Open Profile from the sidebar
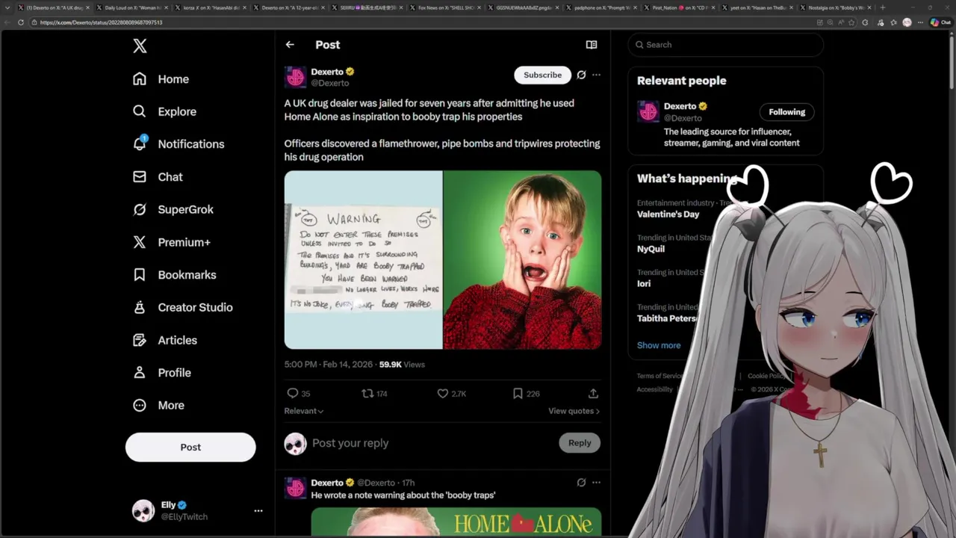The height and width of the screenshot is (538, 956). point(161,373)
